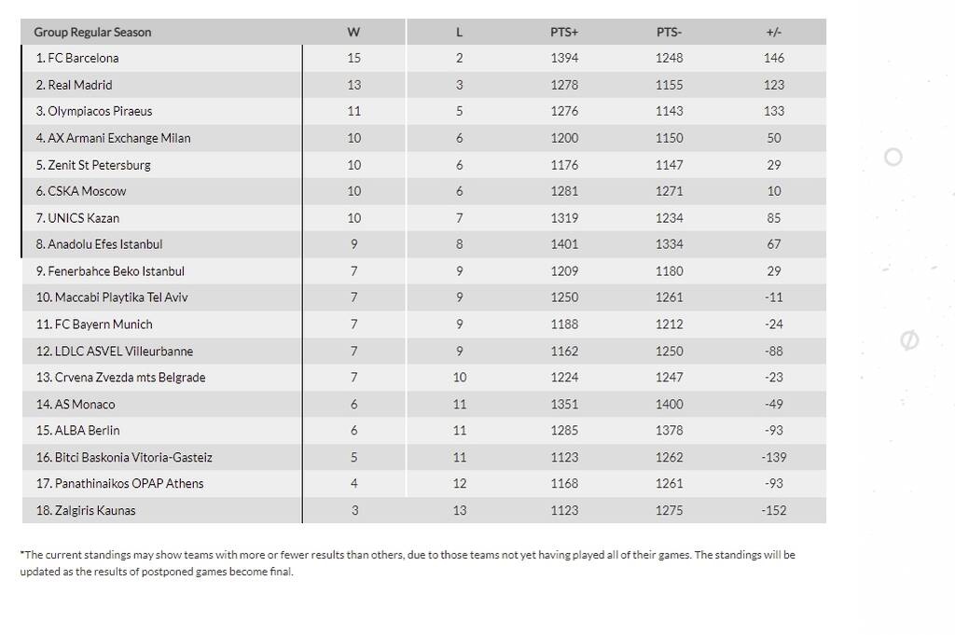Click Zalgiris Kaunas team name
Image resolution: width=955 pixels, height=635 pixels.
[86, 511]
